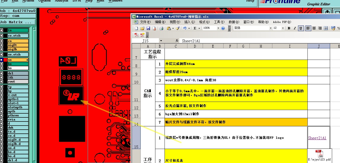Expand the Undo history arrow
The width and height of the screenshot is (340, 163).
(189, 28)
